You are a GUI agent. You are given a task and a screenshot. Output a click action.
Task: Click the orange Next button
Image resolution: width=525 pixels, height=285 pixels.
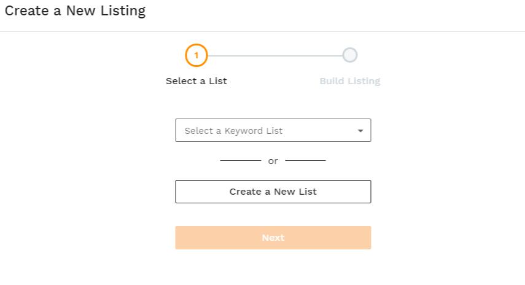coord(273,238)
